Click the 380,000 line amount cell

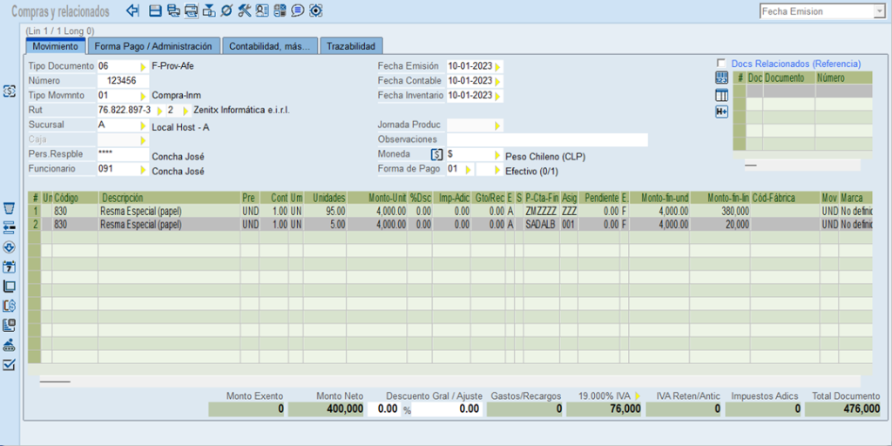[x=720, y=211]
